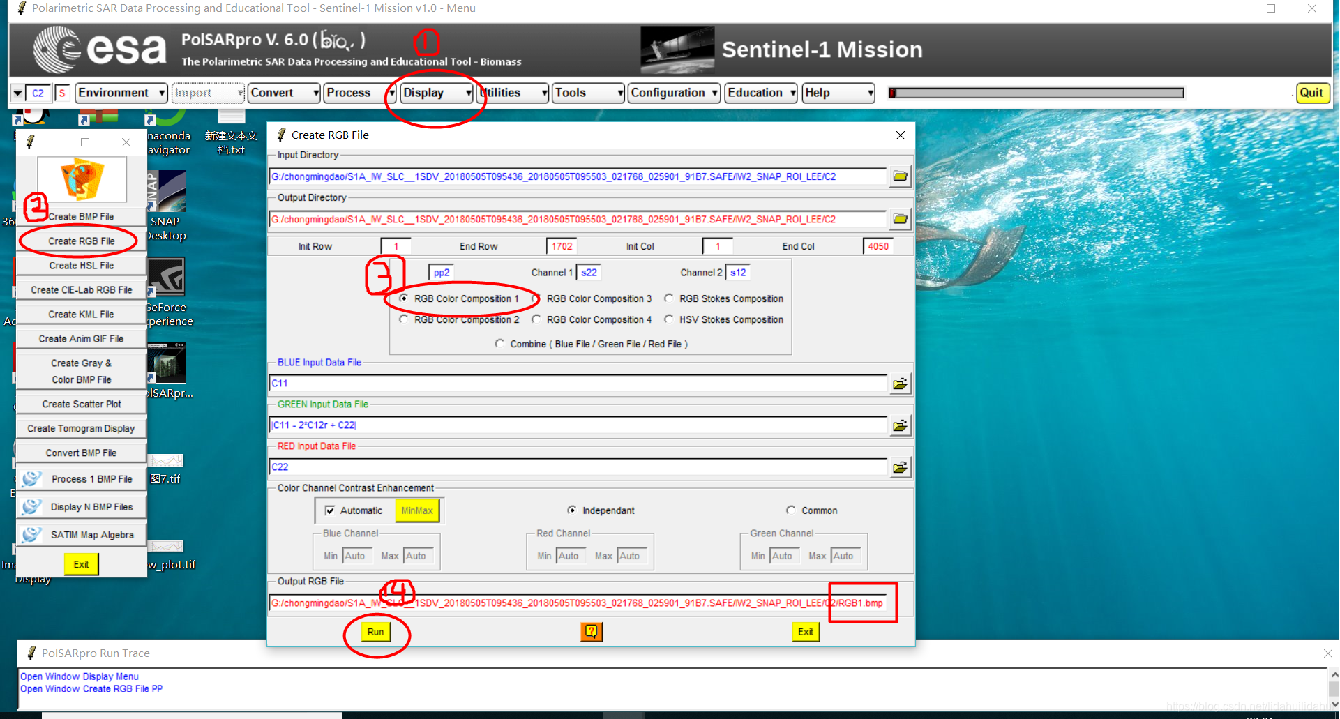Screen dimensions: 1340x719
Task: Select RGB Color Composition 2
Action: pos(403,319)
